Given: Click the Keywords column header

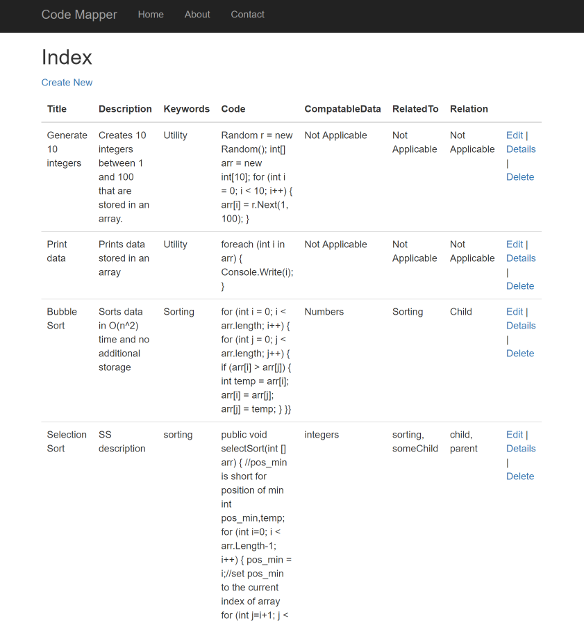Looking at the screenshot, I should coord(186,109).
